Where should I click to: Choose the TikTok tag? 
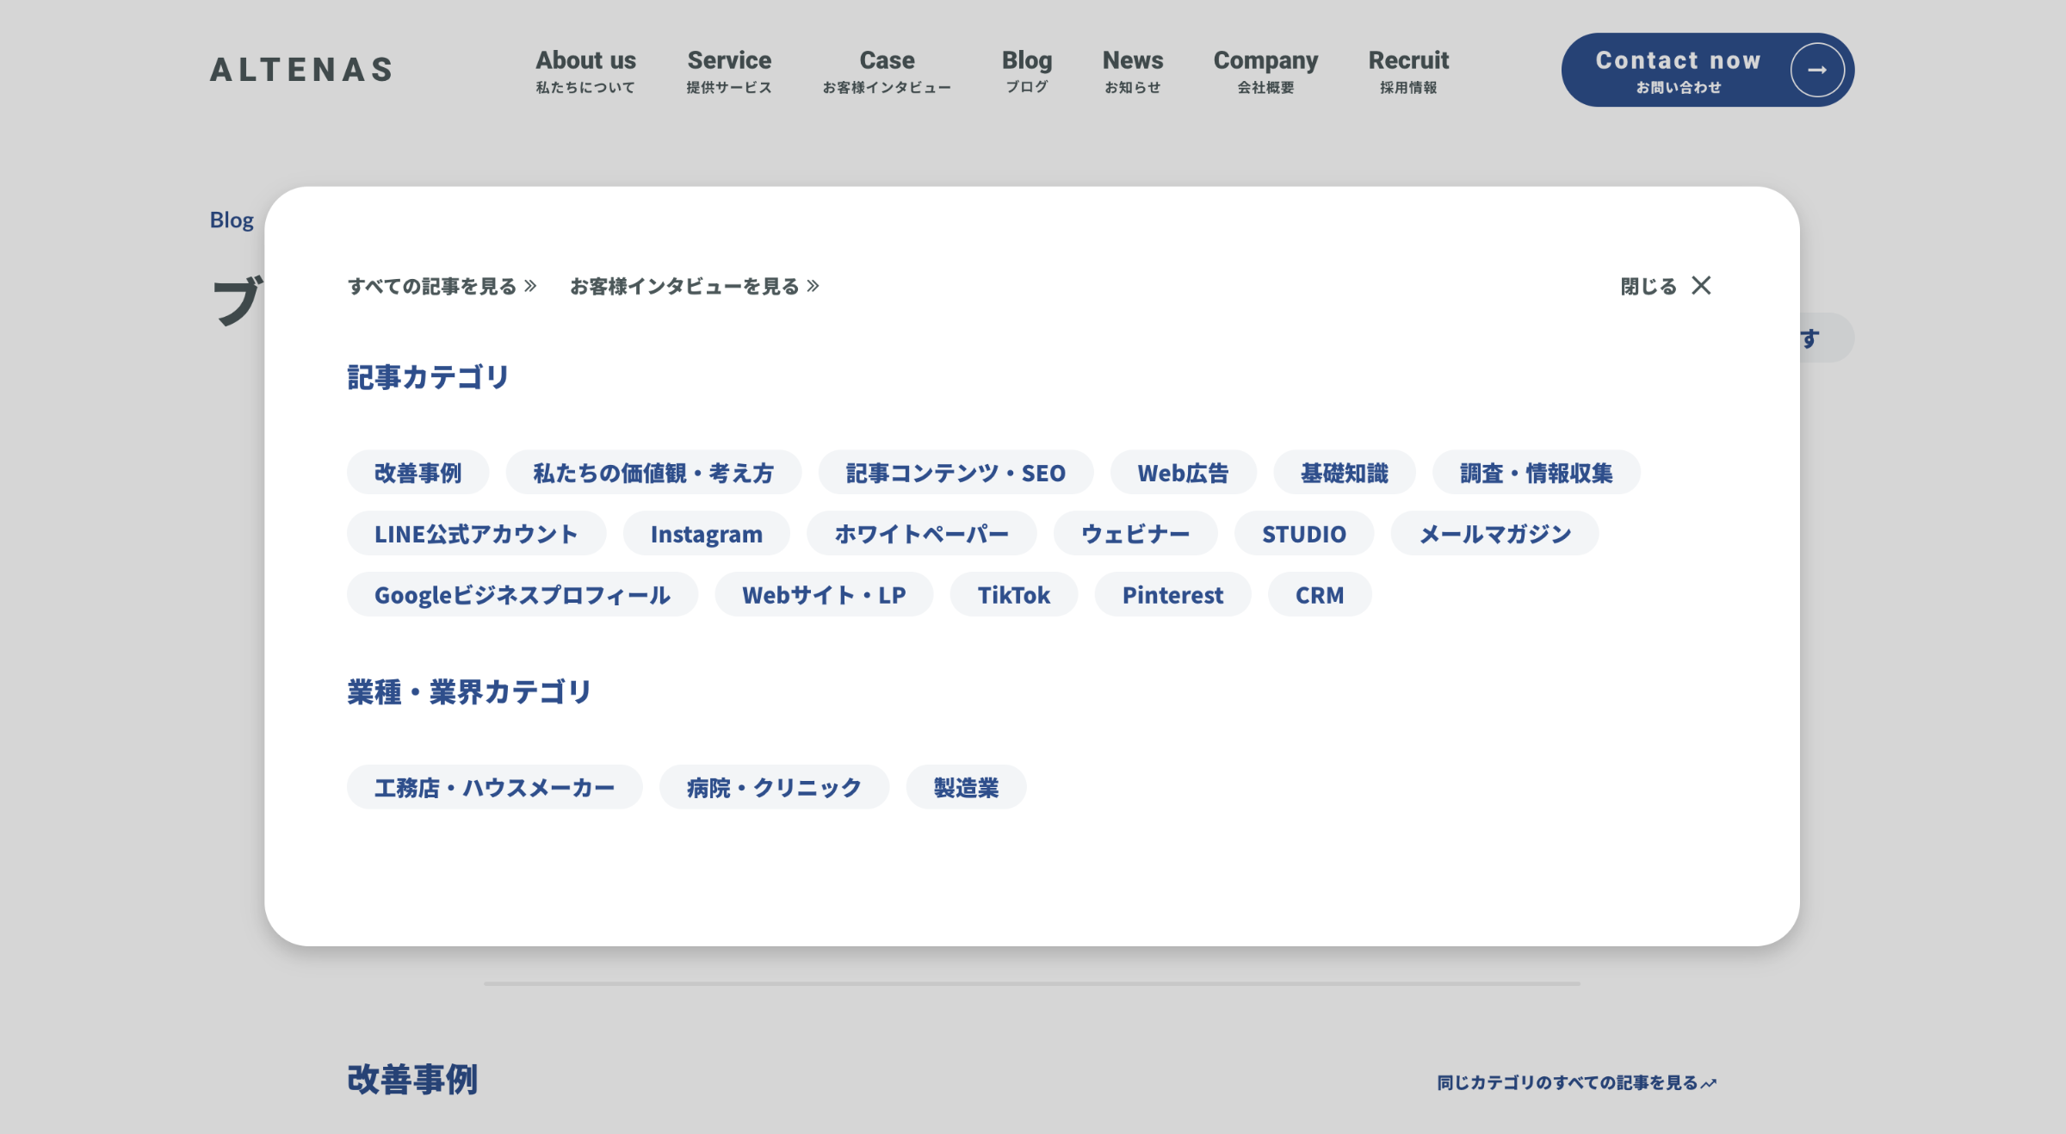click(1013, 594)
